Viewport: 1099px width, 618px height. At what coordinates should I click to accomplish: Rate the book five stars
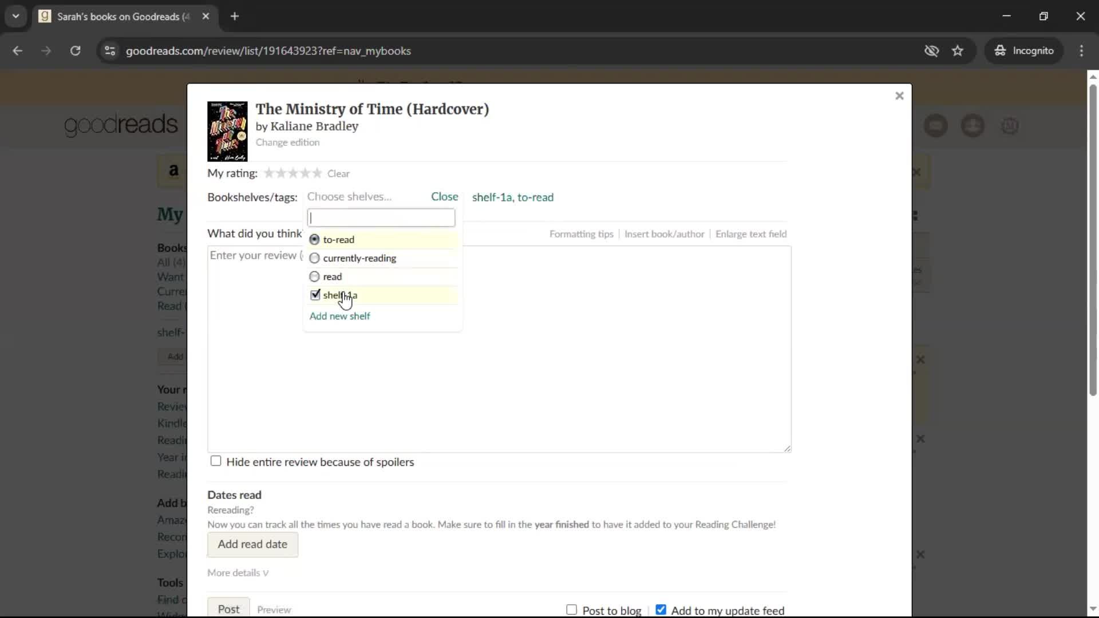coord(317,173)
